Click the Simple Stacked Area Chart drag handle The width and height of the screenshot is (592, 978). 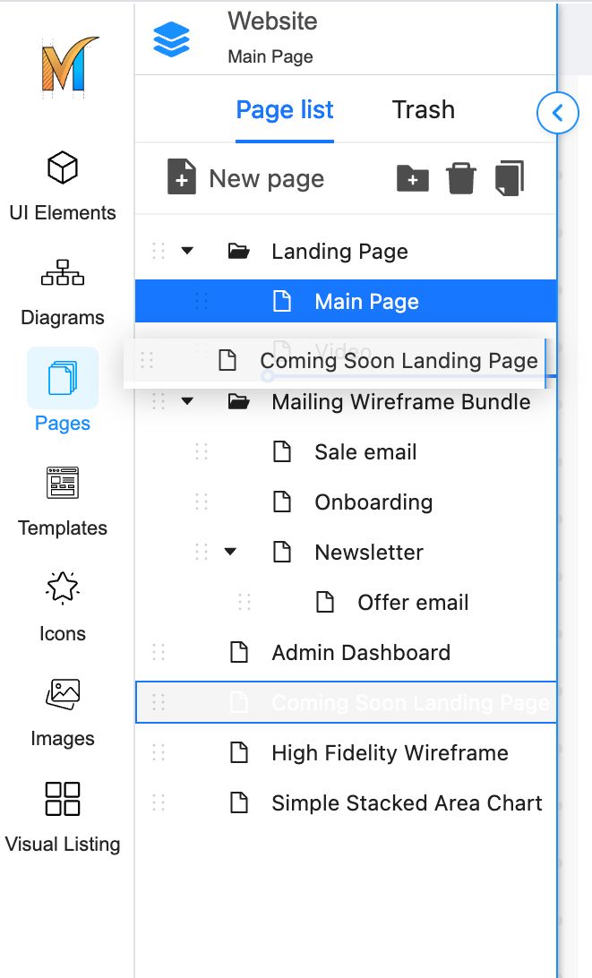(x=159, y=802)
